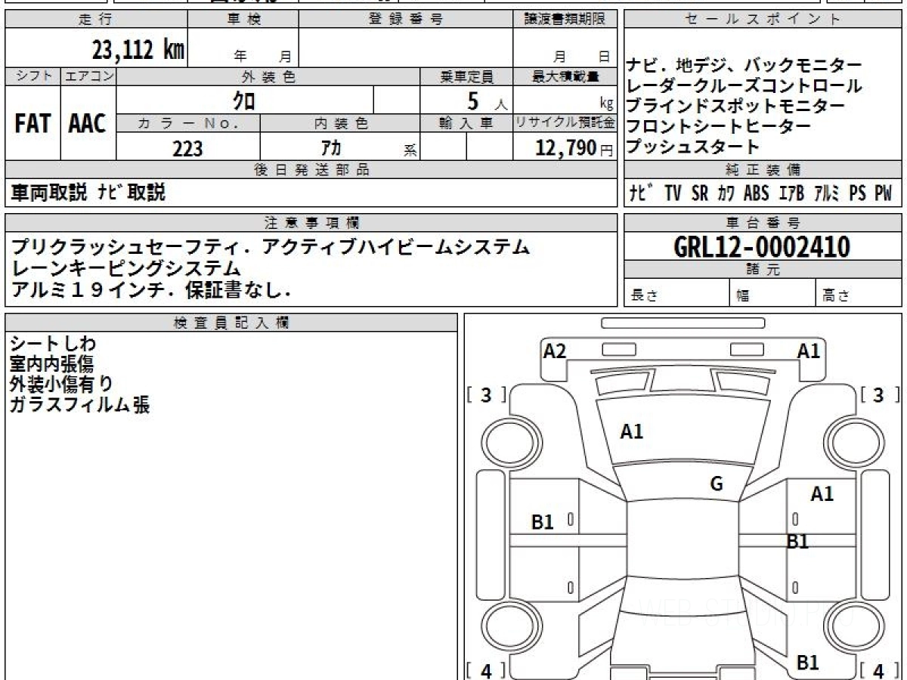
Task: Select the FAT transmission value
Action: point(33,123)
